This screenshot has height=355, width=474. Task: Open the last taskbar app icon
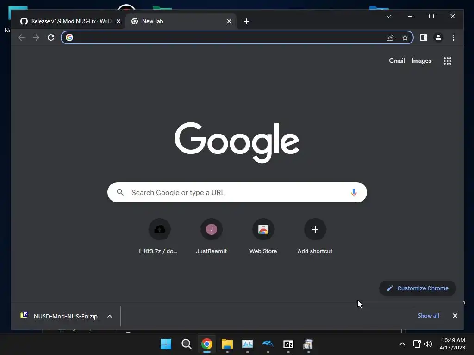(x=308, y=344)
